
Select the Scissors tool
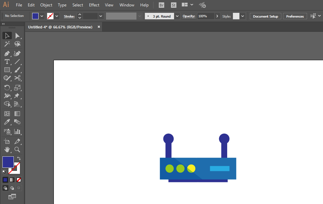pyautogui.click(x=17, y=78)
